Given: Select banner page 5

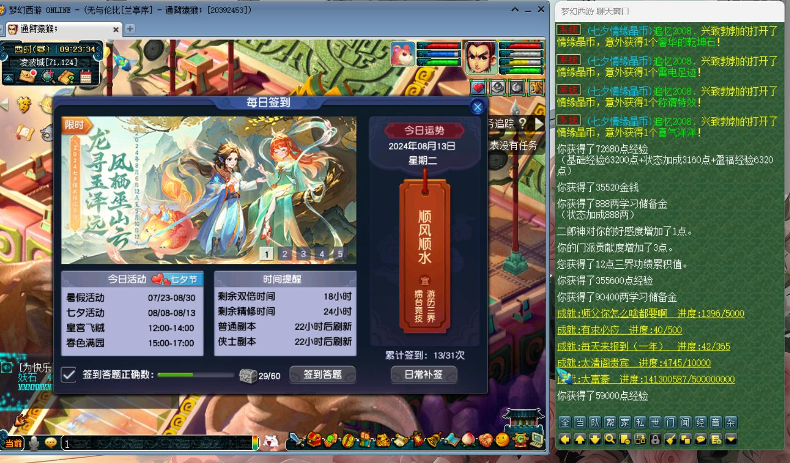Looking at the screenshot, I should 340,253.
